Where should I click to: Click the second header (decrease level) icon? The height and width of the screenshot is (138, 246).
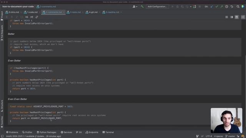32,17
